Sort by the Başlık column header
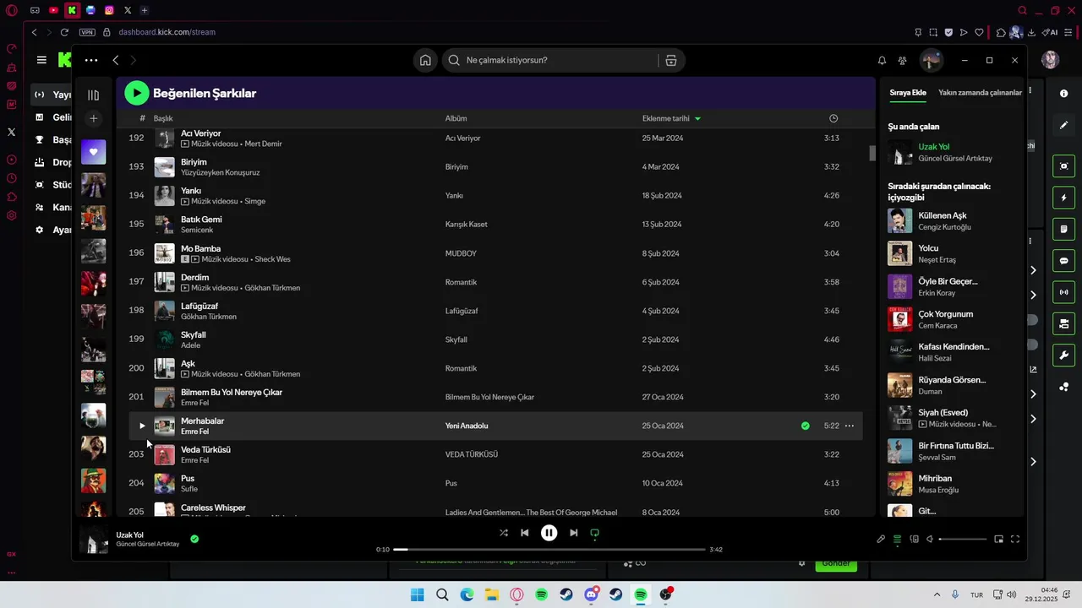The image size is (1082, 608). coord(163,118)
